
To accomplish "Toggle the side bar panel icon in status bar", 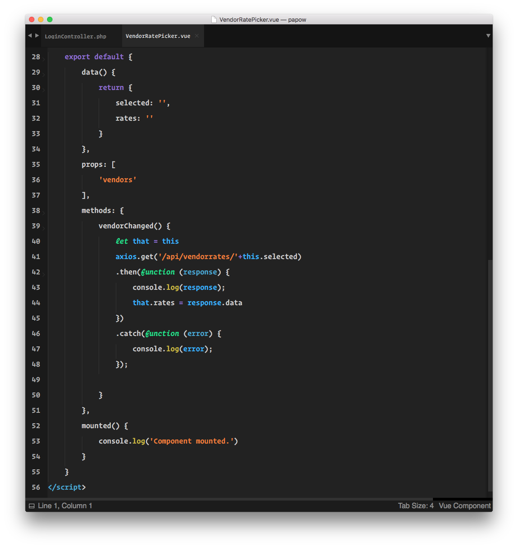I will [x=32, y=506].
